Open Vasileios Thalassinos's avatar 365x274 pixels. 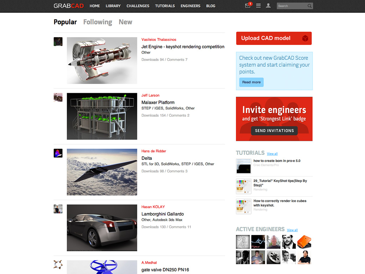(58, 42)
